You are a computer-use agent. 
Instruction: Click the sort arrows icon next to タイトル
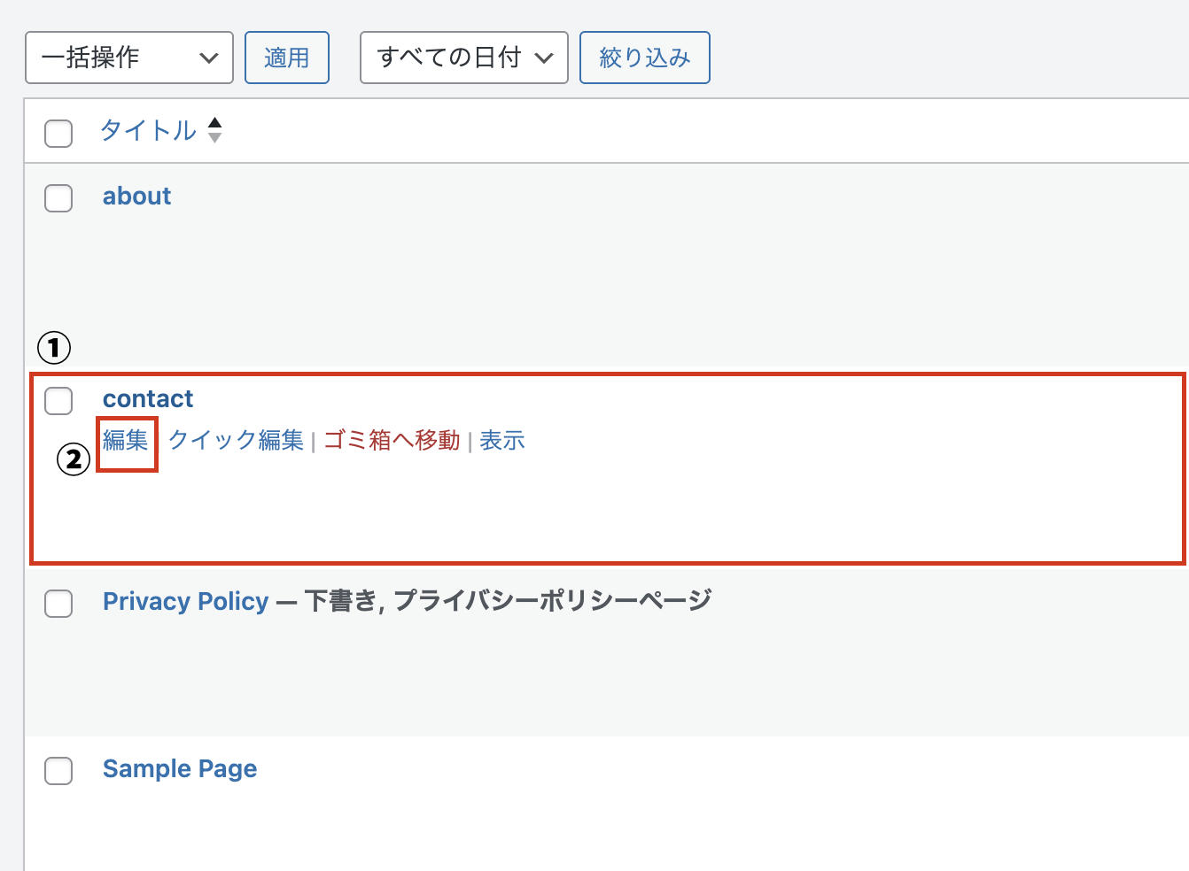click(214, 130)
